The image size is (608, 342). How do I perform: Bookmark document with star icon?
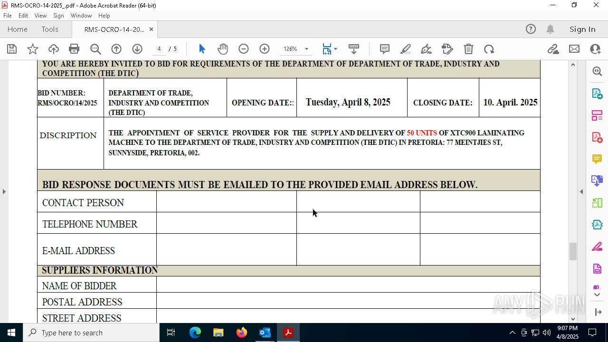tap(33, 49)
